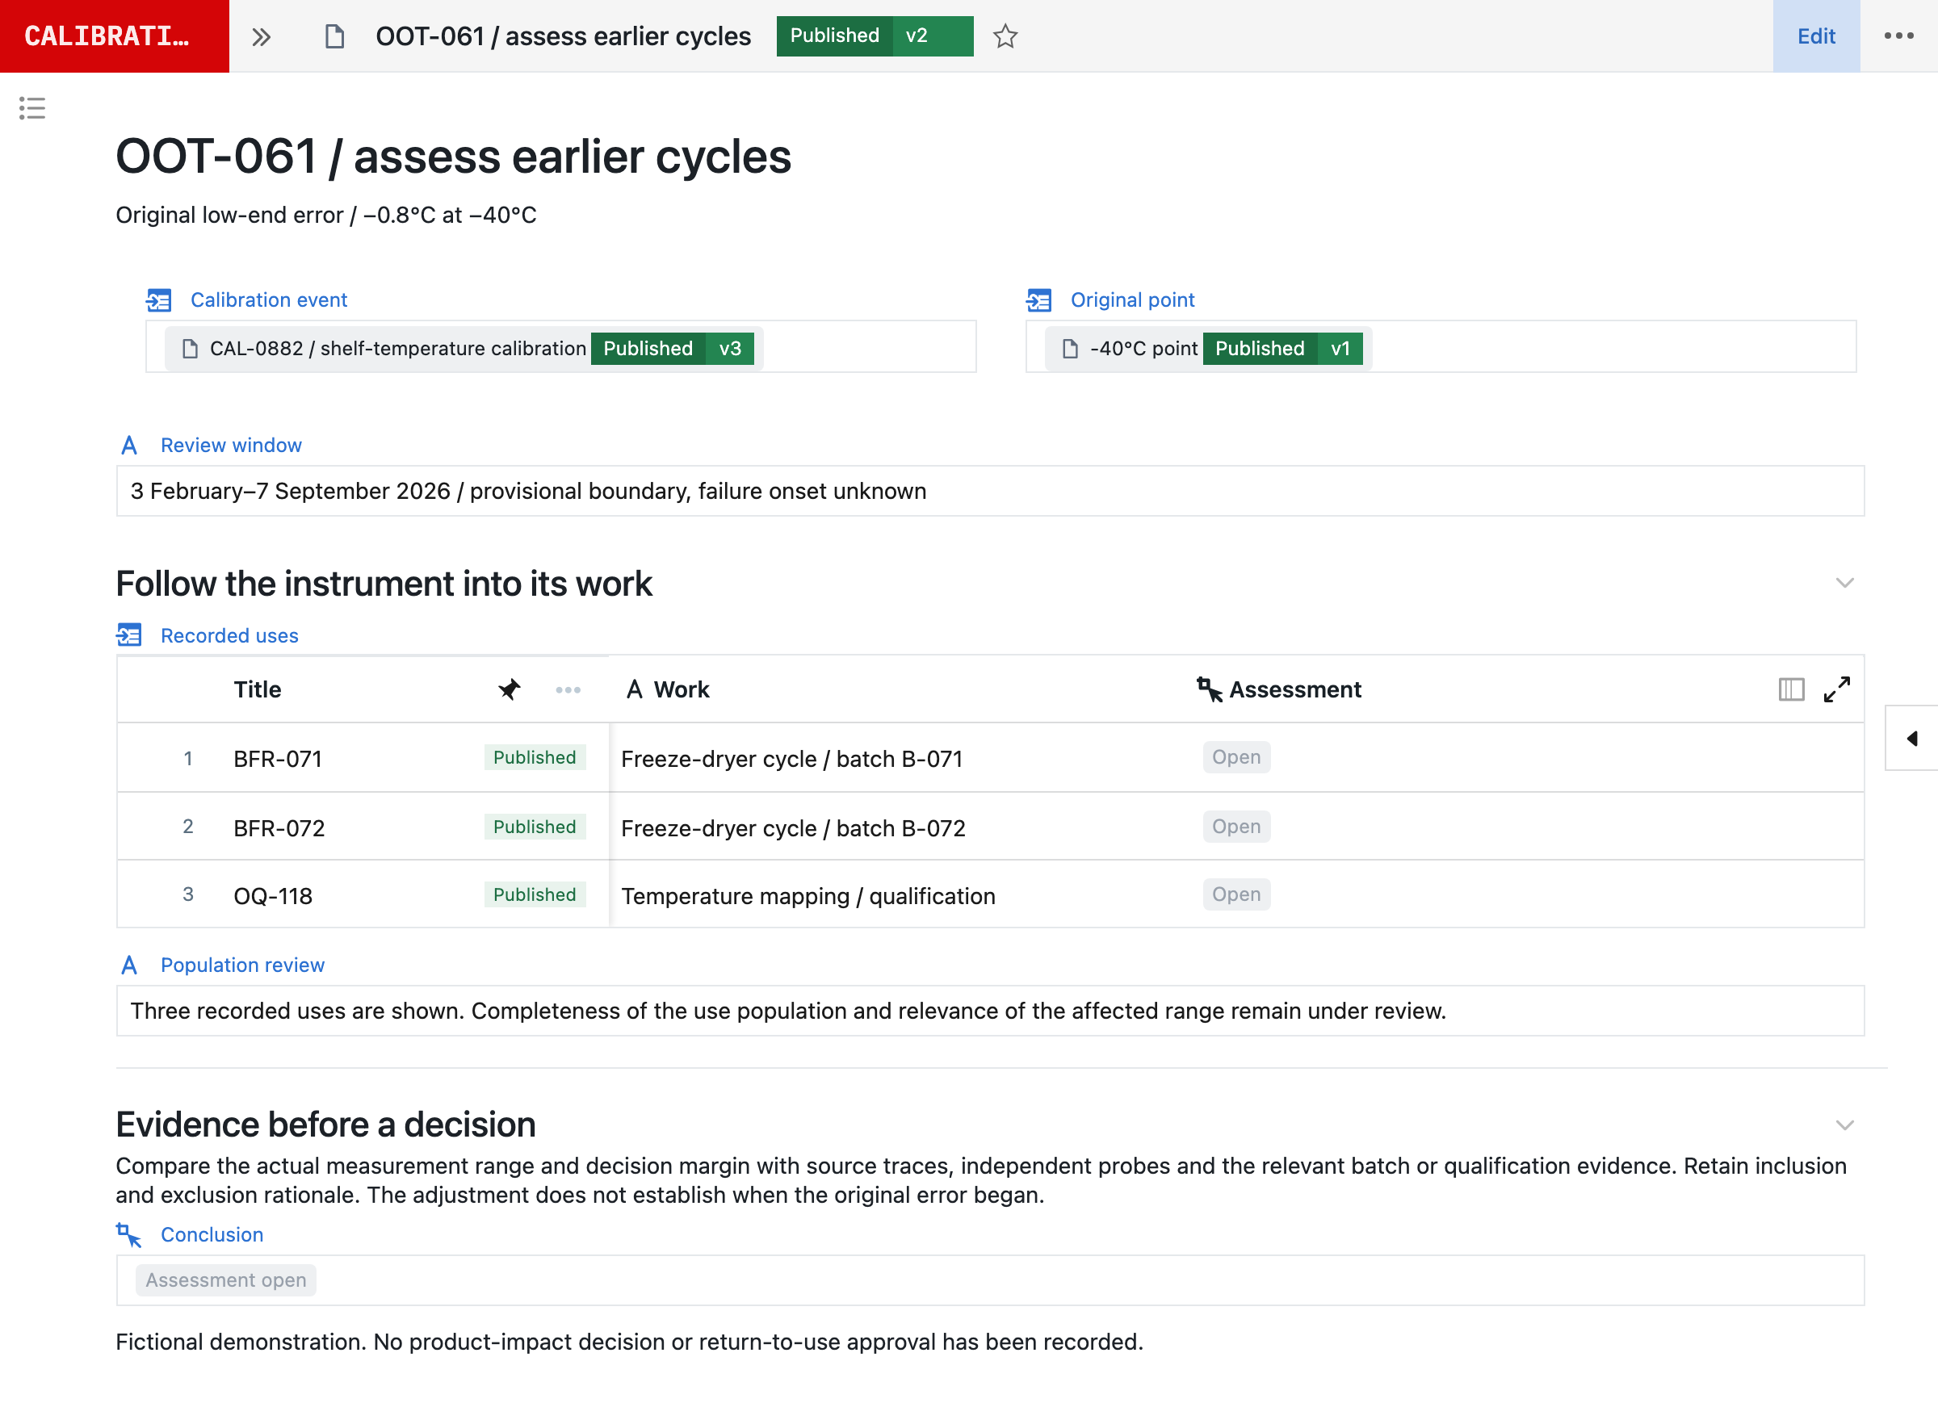This screenshot has height=1403, width=1938.
Task: Expand breadcrumb with double chevron icon
Action: tap(262, 36)
